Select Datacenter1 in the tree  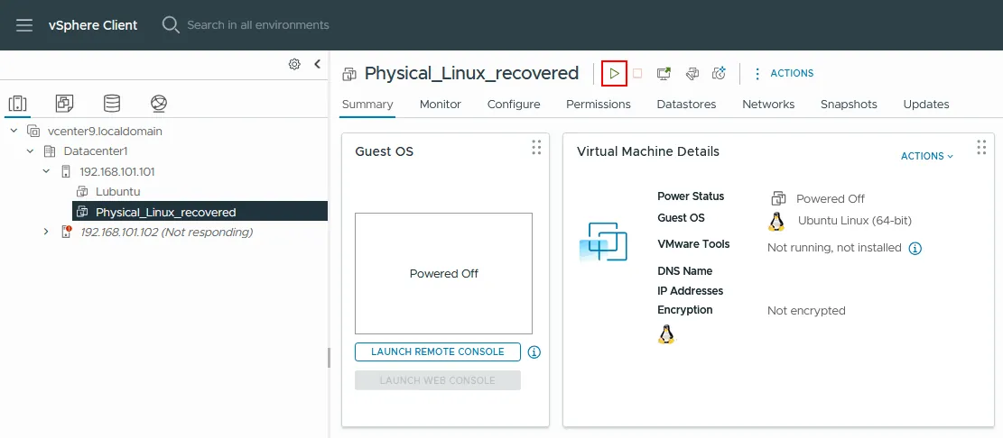[x=96, y=151]
